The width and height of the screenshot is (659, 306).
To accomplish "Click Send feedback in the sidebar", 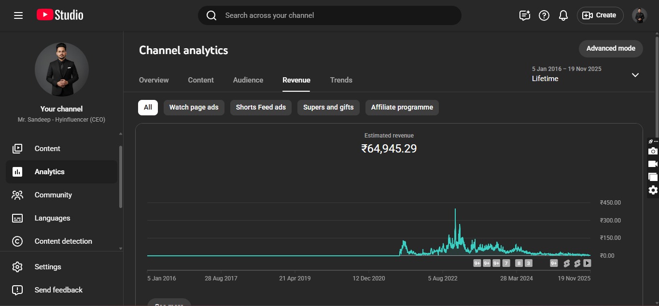I will point(58,290).
